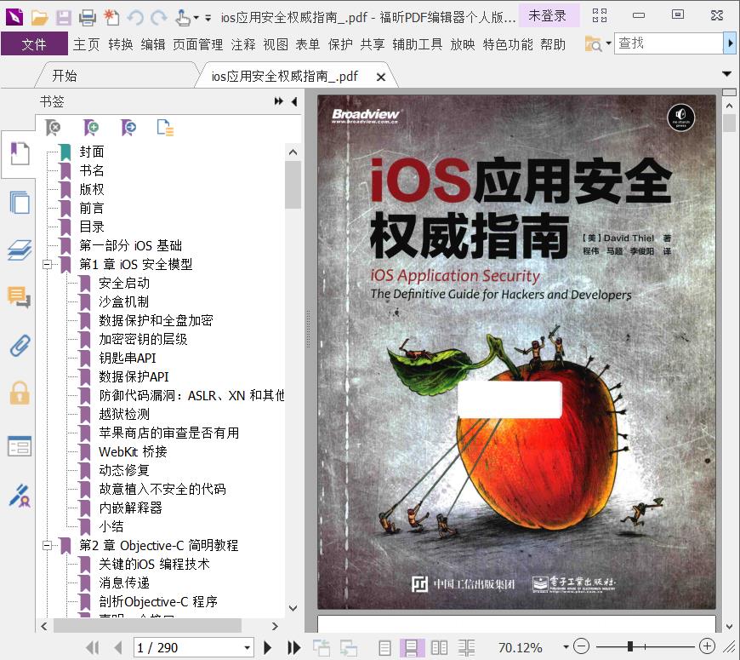The width and height of the screenshot is (740, 660).
Task: Click the ribbon collapse grid icon
Action: coord(600,15)
